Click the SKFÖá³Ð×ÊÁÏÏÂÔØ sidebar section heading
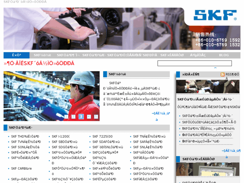The height and width of the screenshot is (183, 244). tap(199, 159)
